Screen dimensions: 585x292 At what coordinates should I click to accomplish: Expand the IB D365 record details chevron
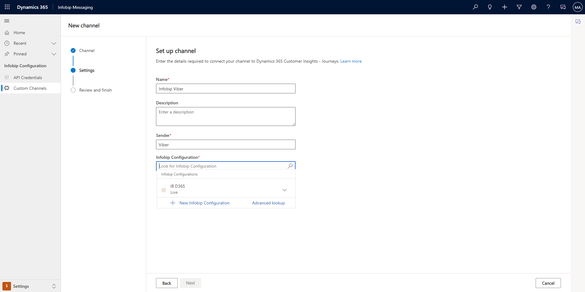(285, 190)
